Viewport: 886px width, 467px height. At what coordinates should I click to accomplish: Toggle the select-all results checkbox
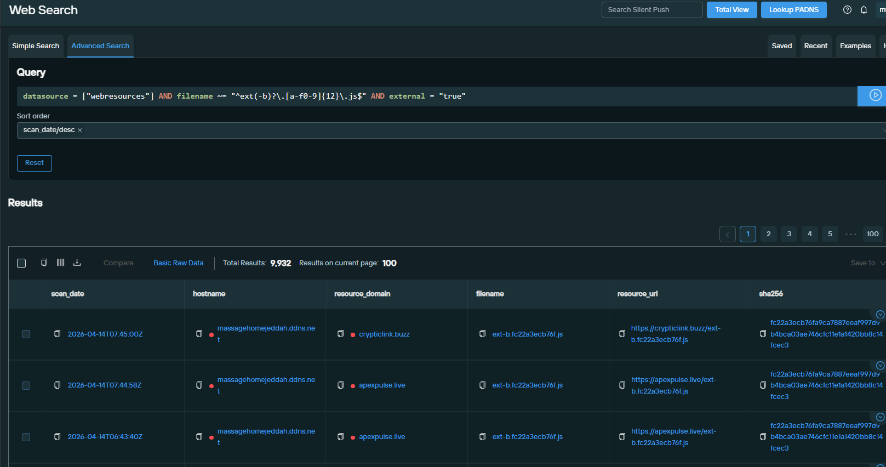coord(21,263)
